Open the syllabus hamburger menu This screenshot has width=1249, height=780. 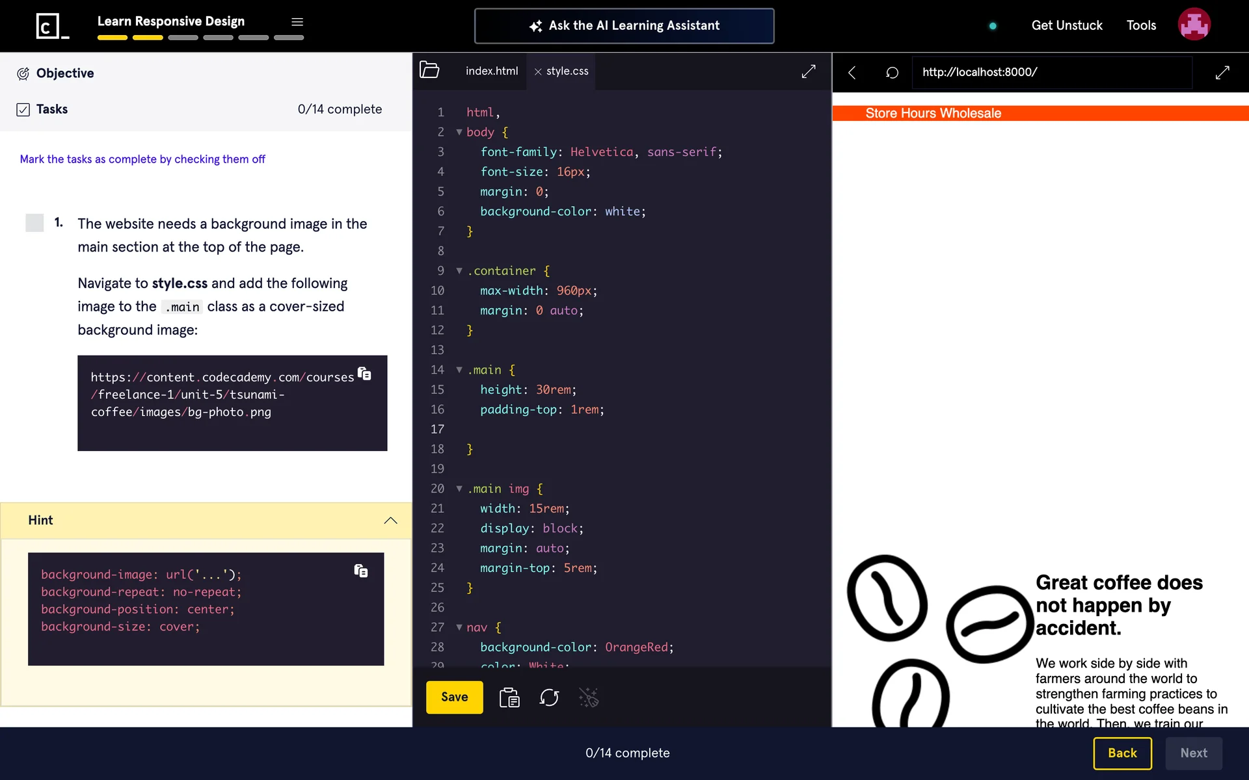pos(297,22)
